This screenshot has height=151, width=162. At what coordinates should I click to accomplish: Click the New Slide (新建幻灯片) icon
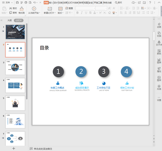pos(49,8)
